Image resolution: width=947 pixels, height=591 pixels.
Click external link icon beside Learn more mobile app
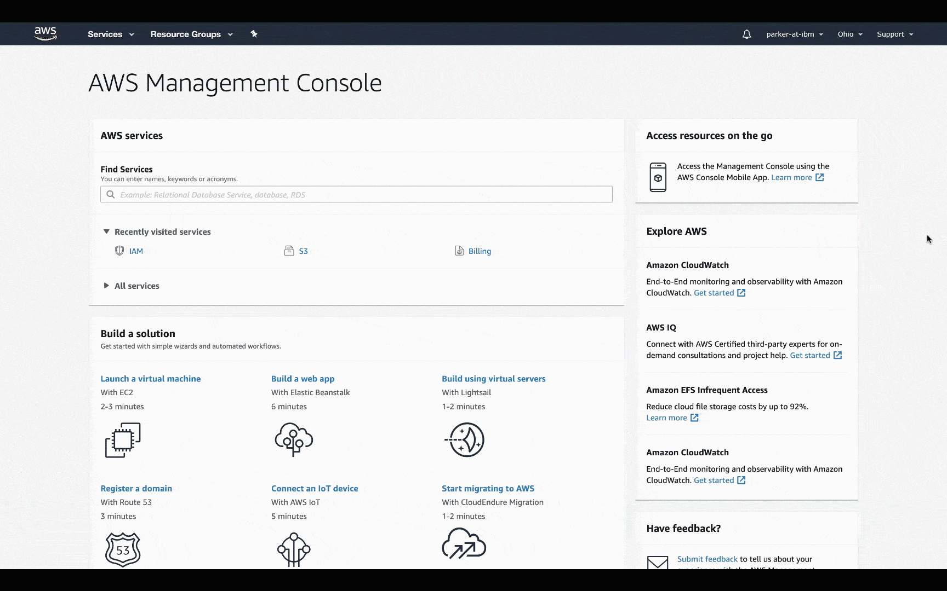pos(820,177)
